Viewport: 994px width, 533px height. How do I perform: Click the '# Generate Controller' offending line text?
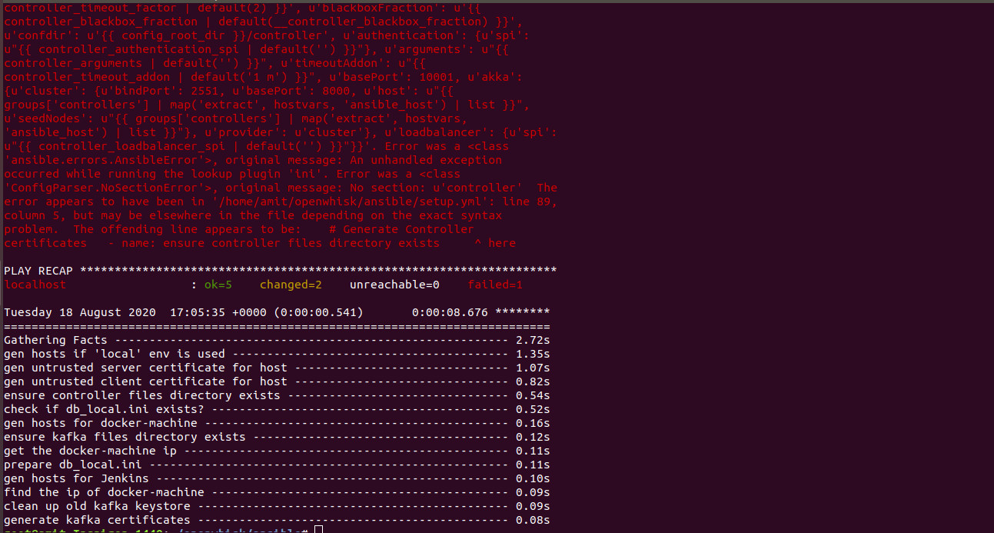coord(401,229)
